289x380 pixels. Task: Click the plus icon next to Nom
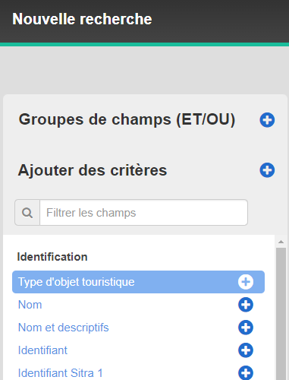tap(246, 305)
